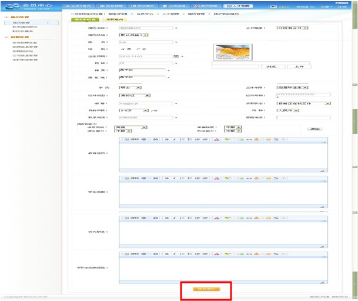This screenshot has height=301, width=358.
Task: Click Bold icon in the first rich-text editor
Action: coord(168,141)
